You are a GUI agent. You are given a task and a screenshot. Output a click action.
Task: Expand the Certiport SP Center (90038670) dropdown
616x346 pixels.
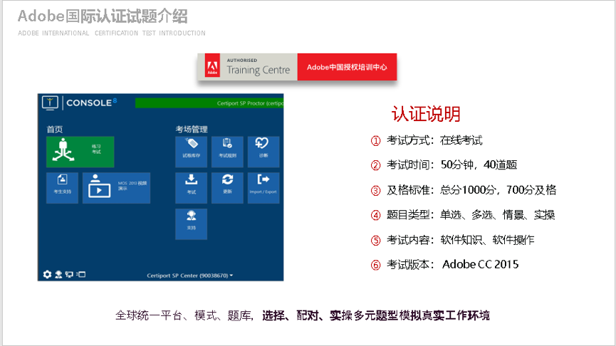tap(189, 276)
